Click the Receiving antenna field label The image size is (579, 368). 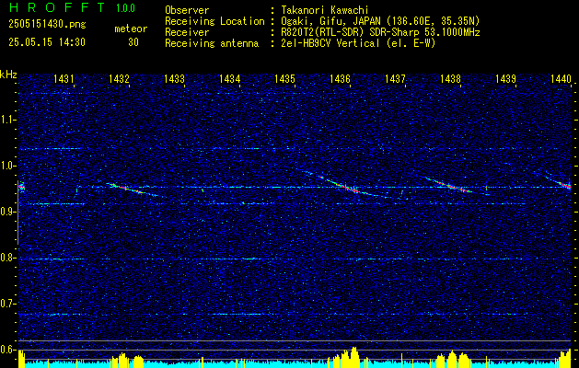click(x=212, y=43)
